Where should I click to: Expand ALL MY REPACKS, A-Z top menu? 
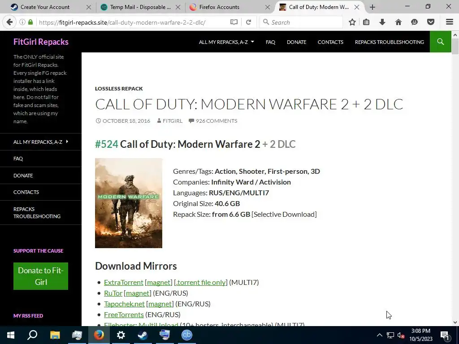(x=226, y=42)
